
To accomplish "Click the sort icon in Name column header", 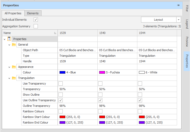I will point(55,33).
